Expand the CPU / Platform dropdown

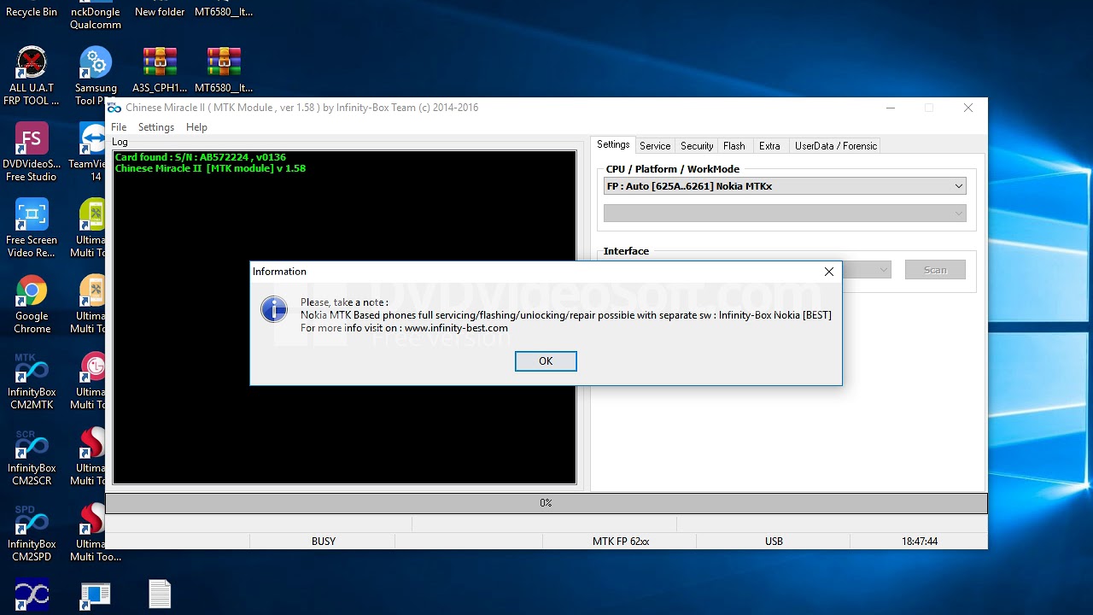click(785, 186)
